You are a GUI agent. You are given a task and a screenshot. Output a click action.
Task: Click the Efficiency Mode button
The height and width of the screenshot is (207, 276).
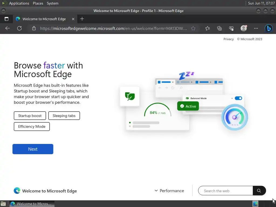coord(32,127)
